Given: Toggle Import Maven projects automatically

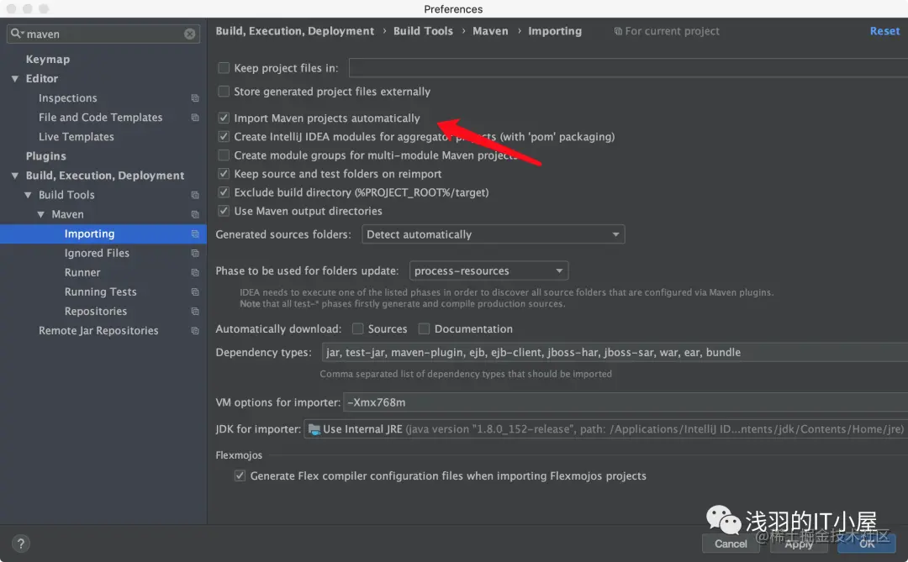Looking at the screenshot, I should coord(224,118).
